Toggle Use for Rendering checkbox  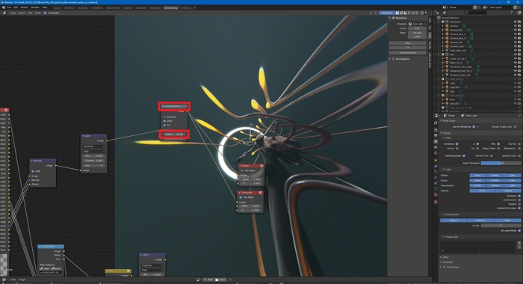(474, 127)
